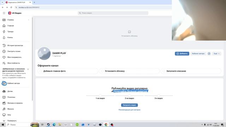Open Смотреть позже list
Screen dimensions: 226x127
coord(14,52)
